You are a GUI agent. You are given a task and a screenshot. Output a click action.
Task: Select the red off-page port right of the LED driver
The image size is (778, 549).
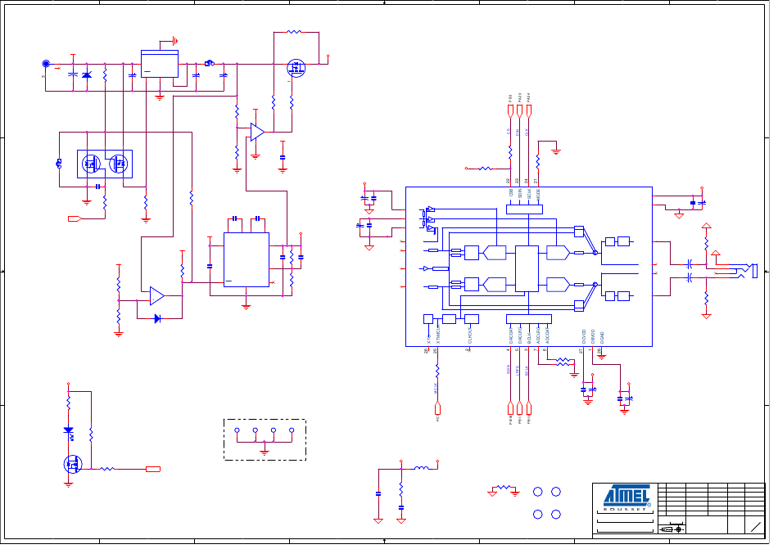(153, 469)
